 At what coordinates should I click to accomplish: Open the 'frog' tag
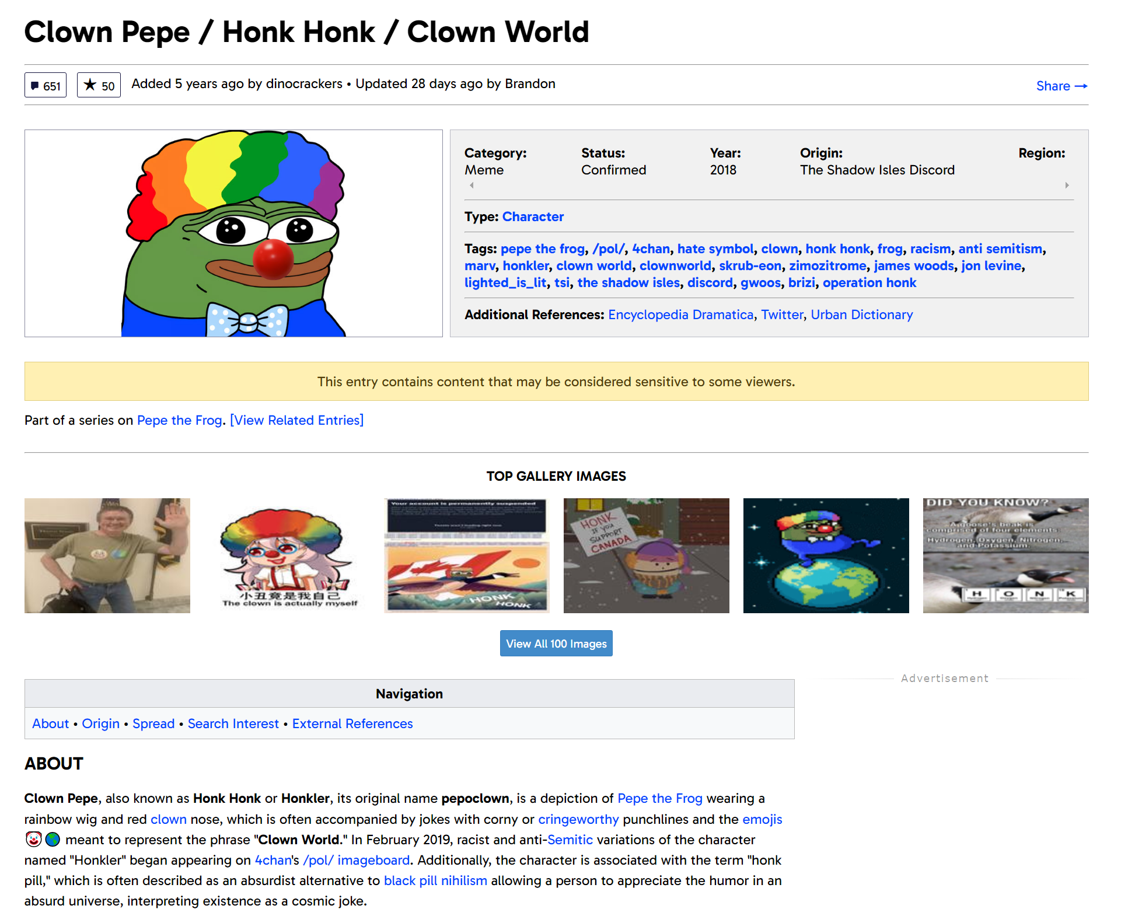[890, 249]
